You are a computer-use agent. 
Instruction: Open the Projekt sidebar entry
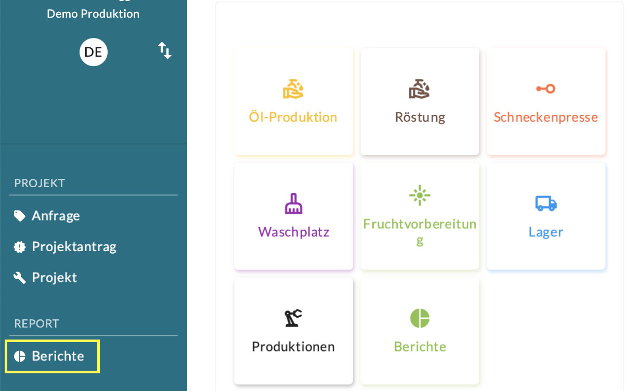(x=54, y=278)
